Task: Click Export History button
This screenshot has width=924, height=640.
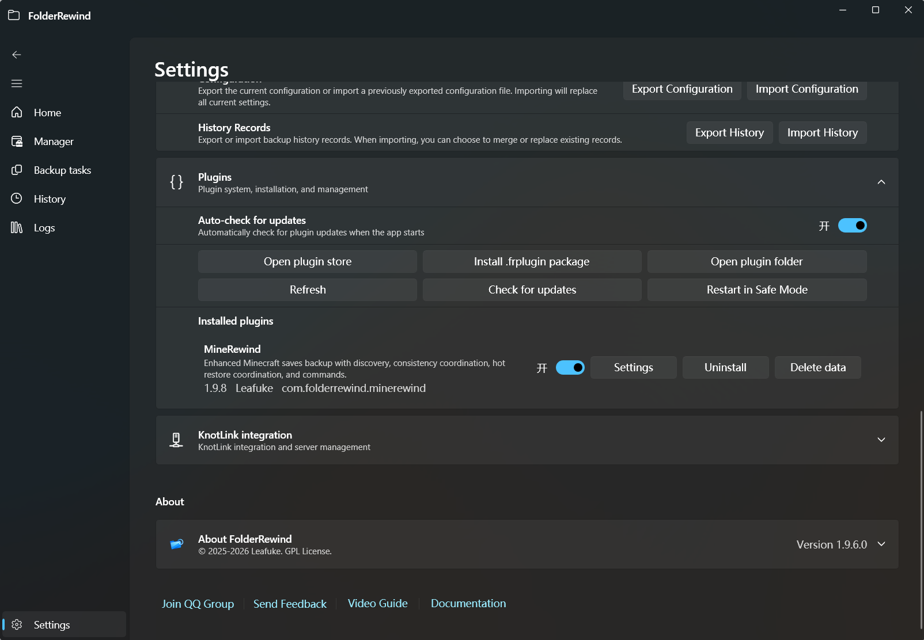Action: tap(729, 132)
